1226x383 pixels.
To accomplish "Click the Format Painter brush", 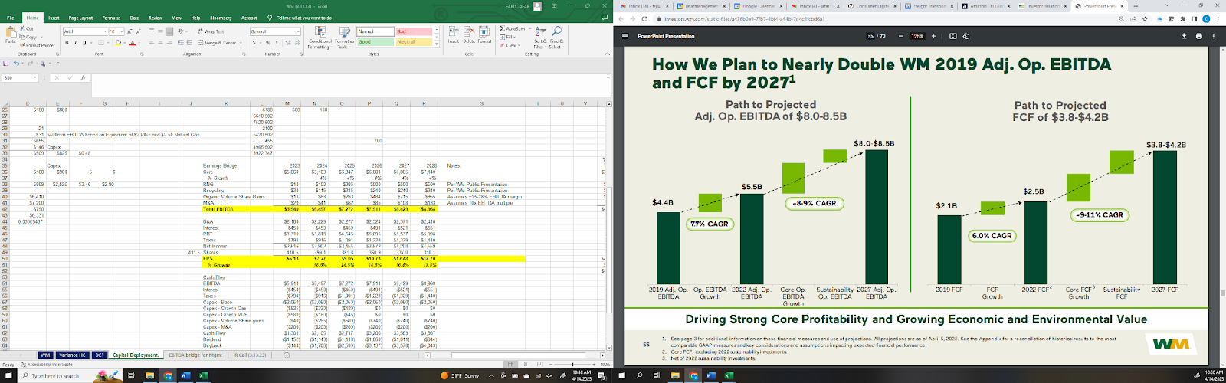I will click(23, 44).
